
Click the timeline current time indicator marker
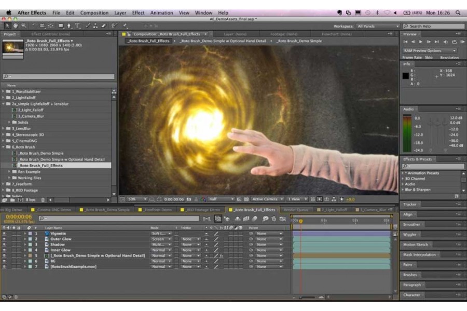(301, 221)
